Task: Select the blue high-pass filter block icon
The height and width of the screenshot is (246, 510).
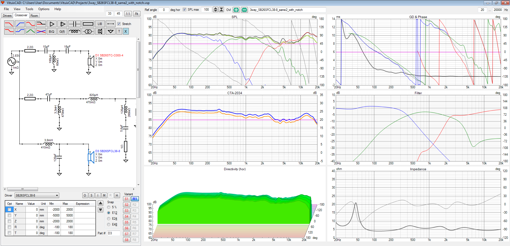Action: pyautogui.click(x=20, y=24)
